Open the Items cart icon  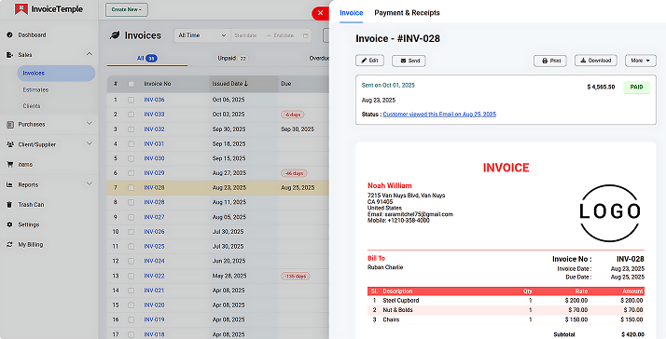[x=9, y=164]
